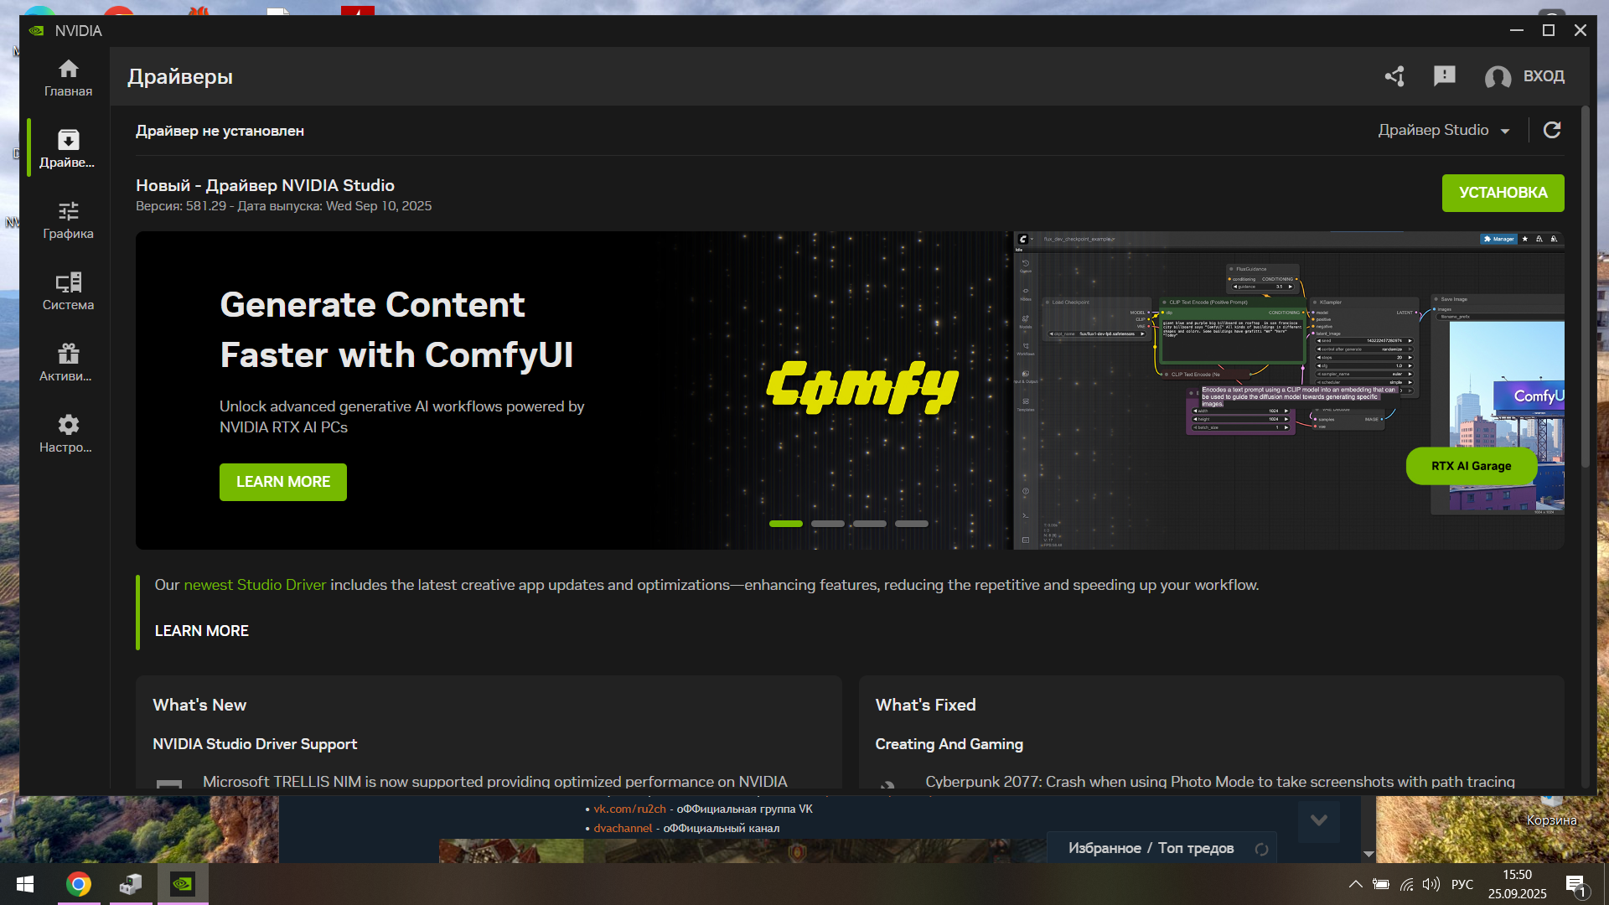Select the fourth carousel slide indicator
Image resolution: width=1609 pixels, height=905 pixels.
click(911, 524)
